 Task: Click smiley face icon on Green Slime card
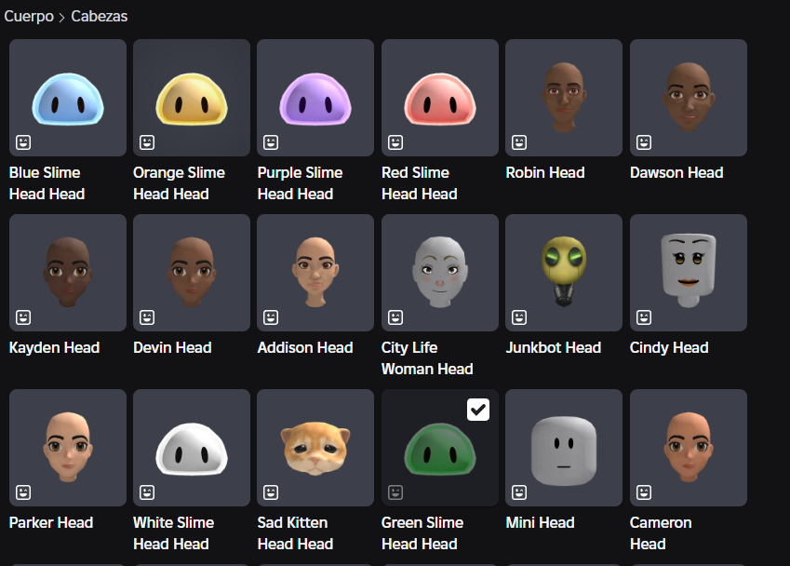tap(395, 492)
